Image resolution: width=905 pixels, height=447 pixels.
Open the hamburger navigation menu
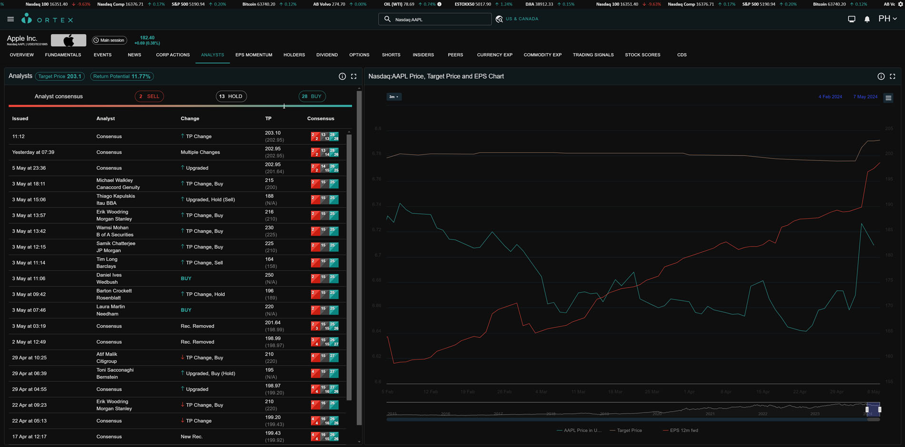10,20
